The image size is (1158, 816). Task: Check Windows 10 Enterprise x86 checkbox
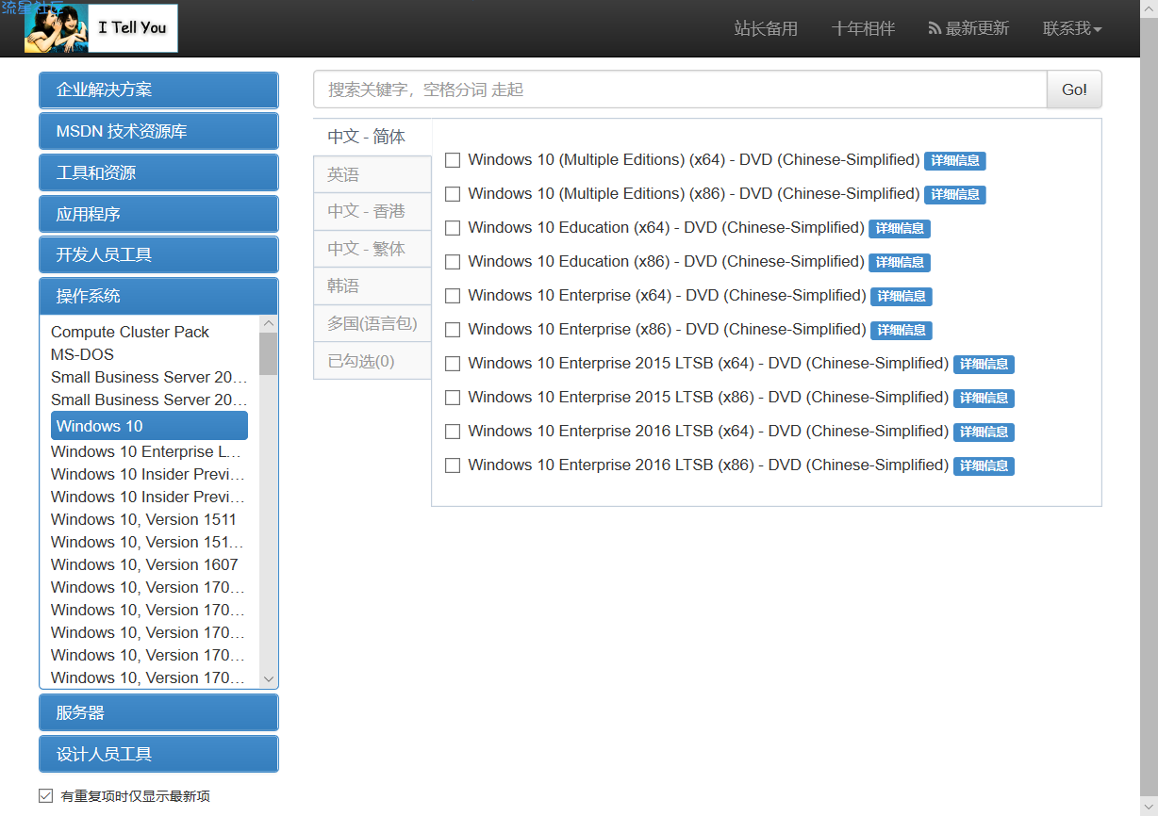453,330
